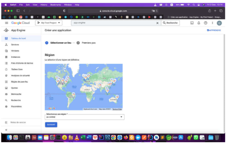Open the Bookmarks menu

(56, 5)
